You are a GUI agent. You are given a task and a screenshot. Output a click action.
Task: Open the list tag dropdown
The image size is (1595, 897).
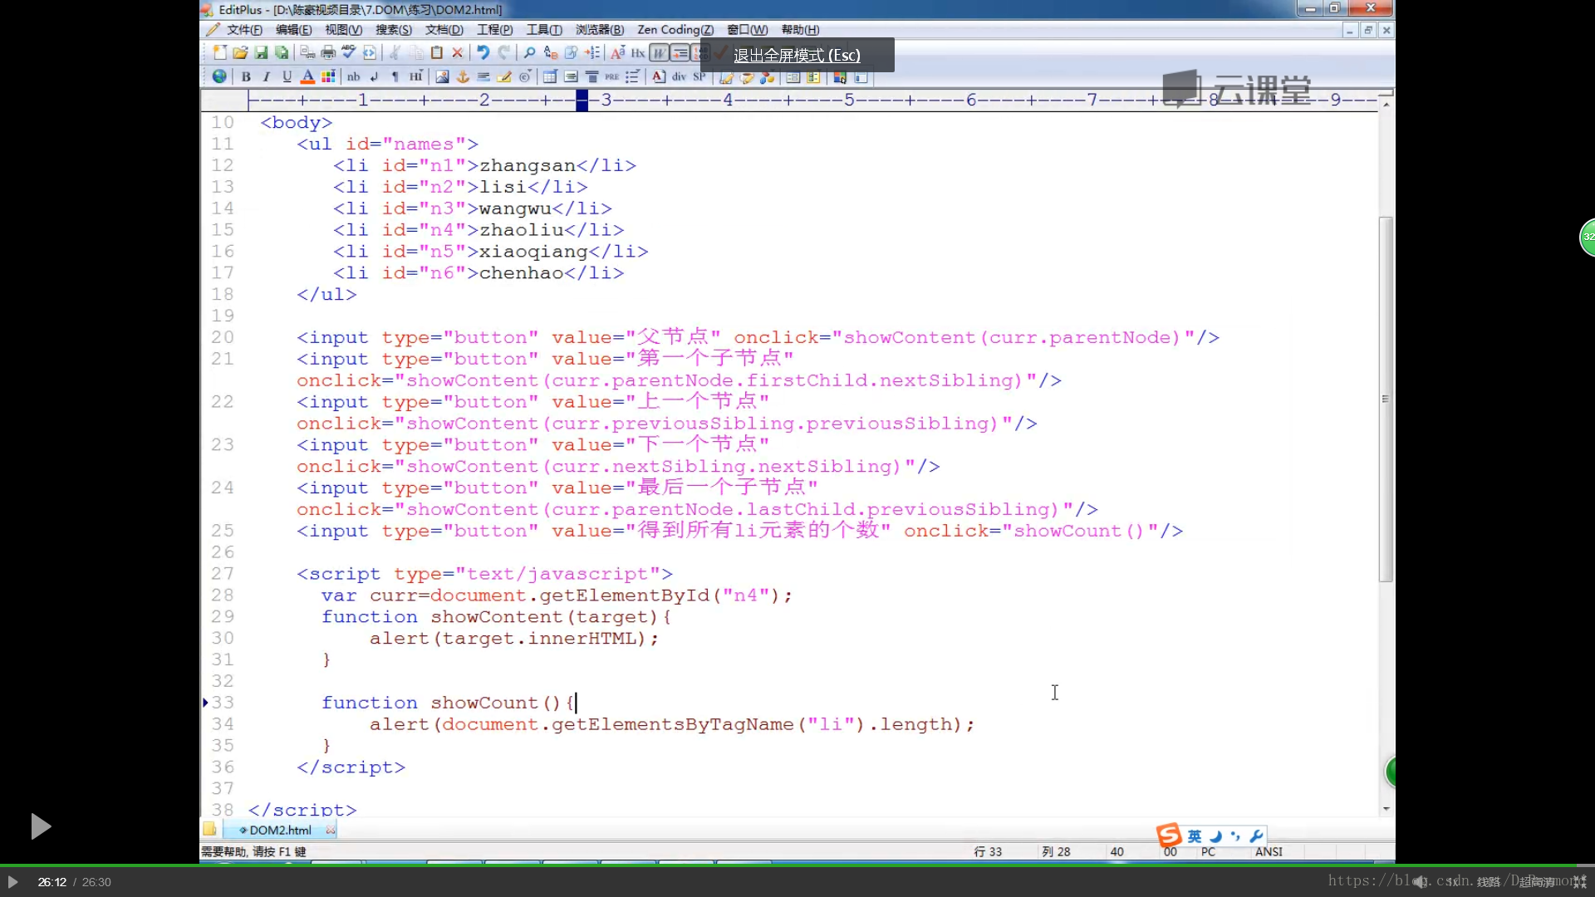[x=632, y=76]
